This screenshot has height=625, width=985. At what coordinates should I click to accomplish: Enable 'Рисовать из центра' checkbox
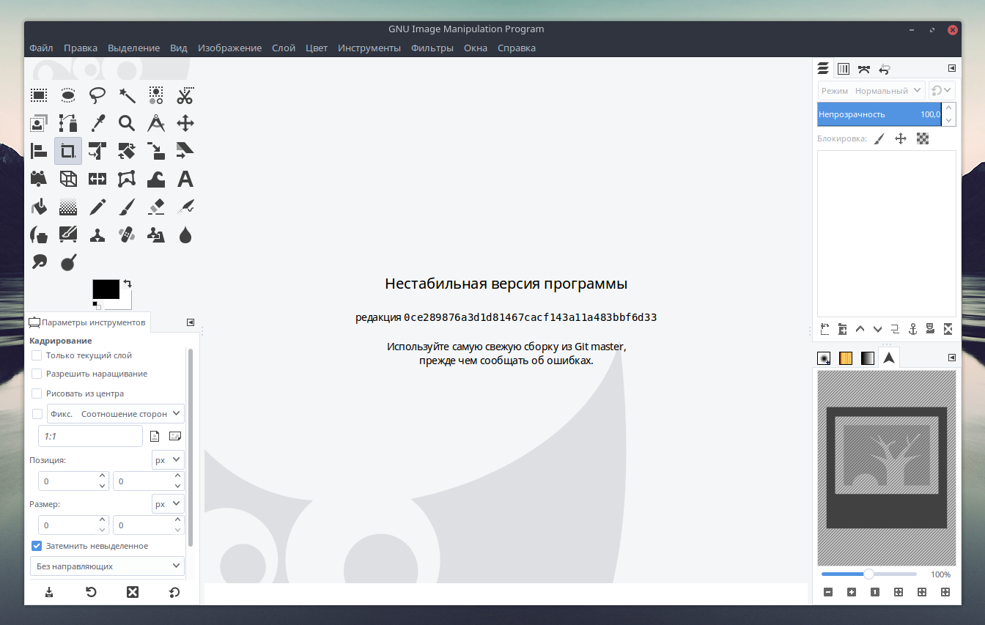click(37, 393)
